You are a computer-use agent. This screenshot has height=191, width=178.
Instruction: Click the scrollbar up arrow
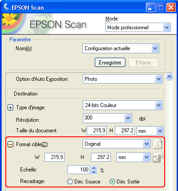(x=170, y=77)
